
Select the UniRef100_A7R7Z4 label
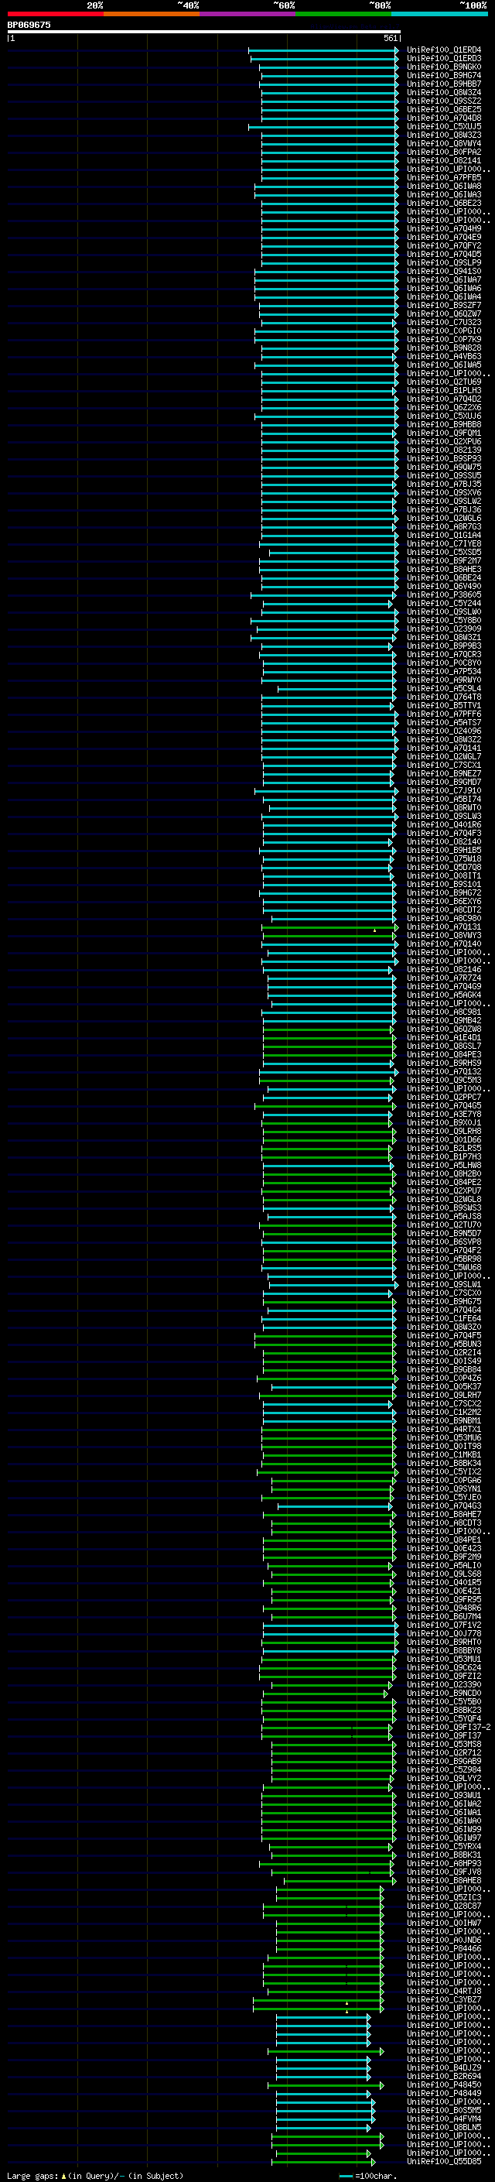(x=444, y=978)
